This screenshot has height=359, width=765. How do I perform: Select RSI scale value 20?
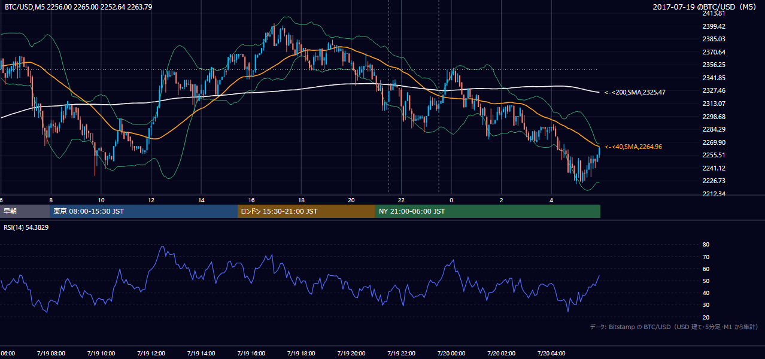click(706, 317)
